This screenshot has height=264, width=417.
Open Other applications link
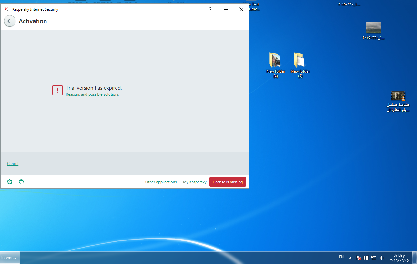[161, 182]
